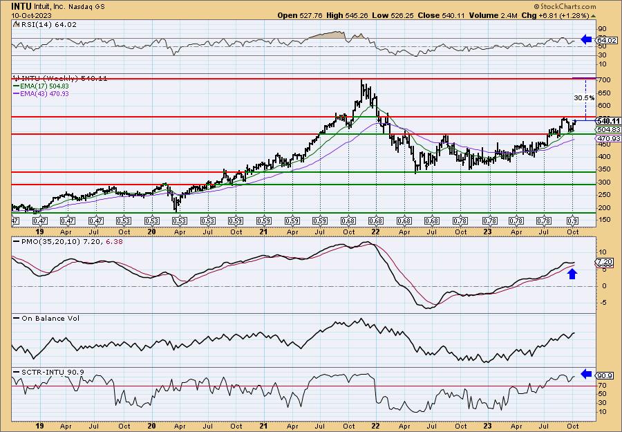Image resolution: width=622 pixels, height=432 pixels.
Task: Click the EMA(17) 504.83 legend text
Action: point(45,86)
